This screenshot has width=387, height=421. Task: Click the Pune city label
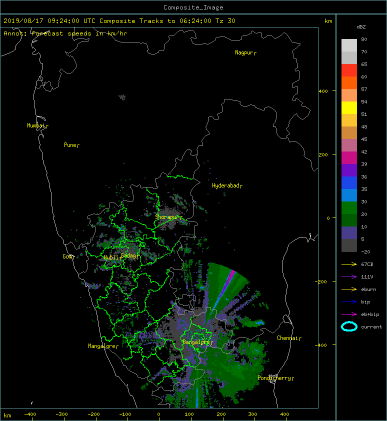(70, 145)
